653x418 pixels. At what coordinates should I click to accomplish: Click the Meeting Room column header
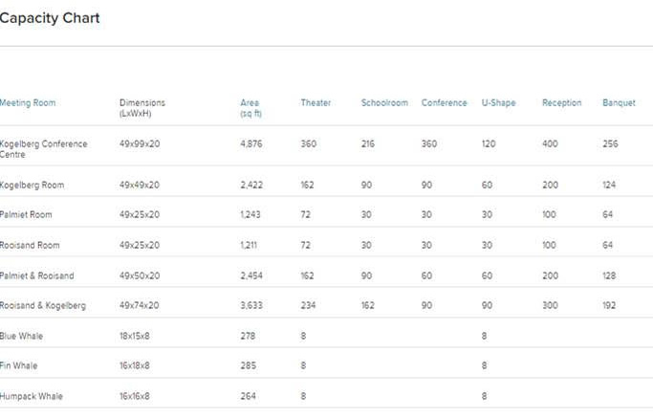point(28,103)
